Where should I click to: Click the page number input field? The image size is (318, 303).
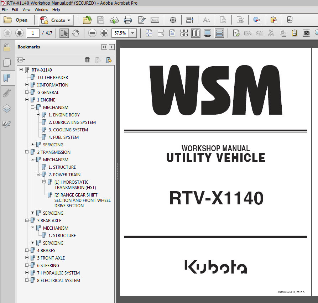click(x=33, y=33)
